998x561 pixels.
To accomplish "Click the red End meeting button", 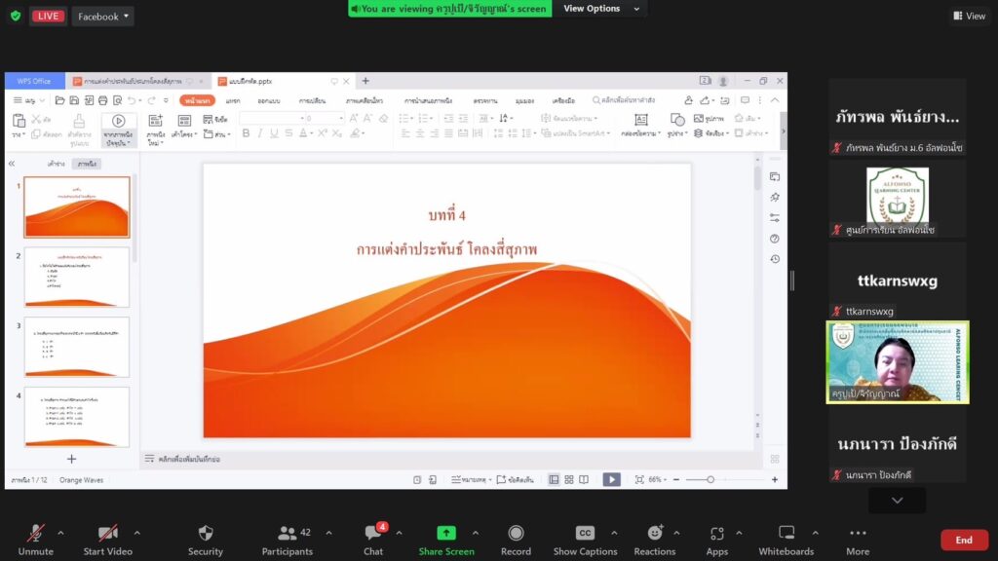I will point(963,540).
